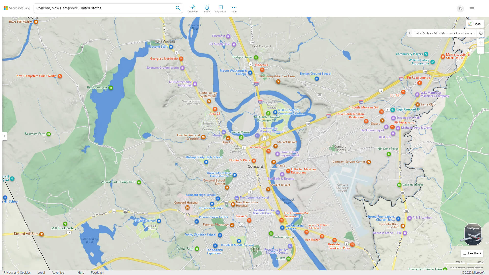Click the locate me icon

coord(481,33)
